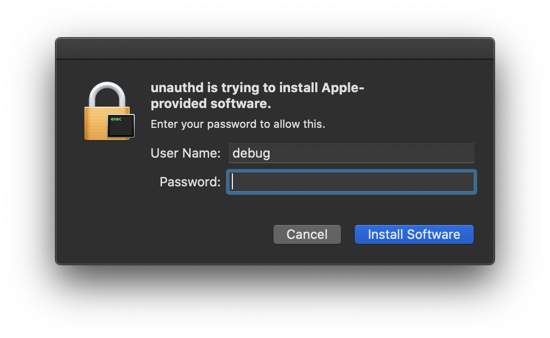The height and width of the screenshot is (338, 550).
Task: Click the word "unauthd" in the heading
Action: click(x=177, y=88)
